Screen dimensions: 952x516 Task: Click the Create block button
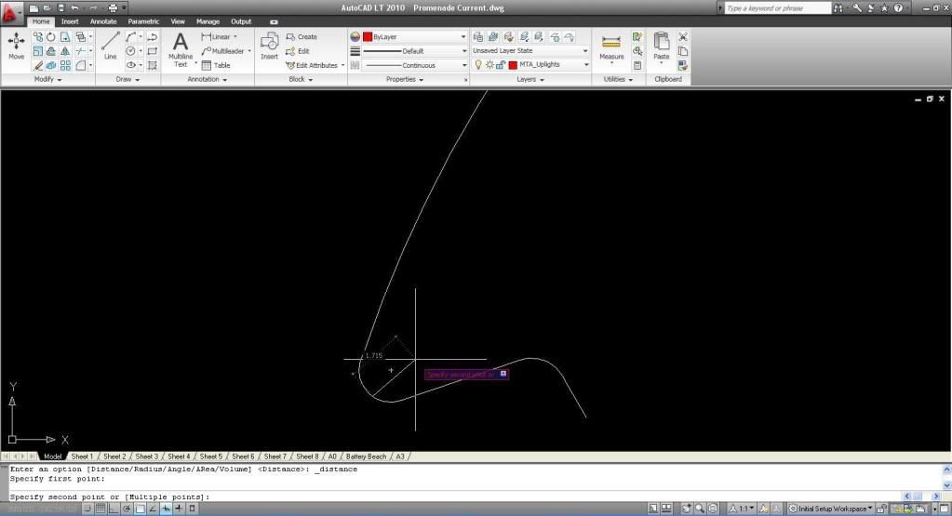tap(302, 37)
